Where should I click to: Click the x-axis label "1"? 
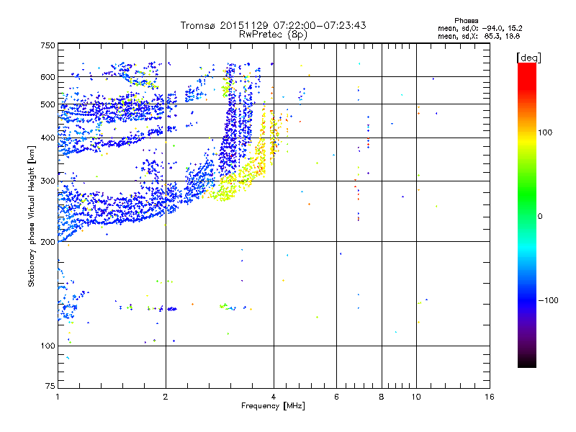[x=58, y=397]
